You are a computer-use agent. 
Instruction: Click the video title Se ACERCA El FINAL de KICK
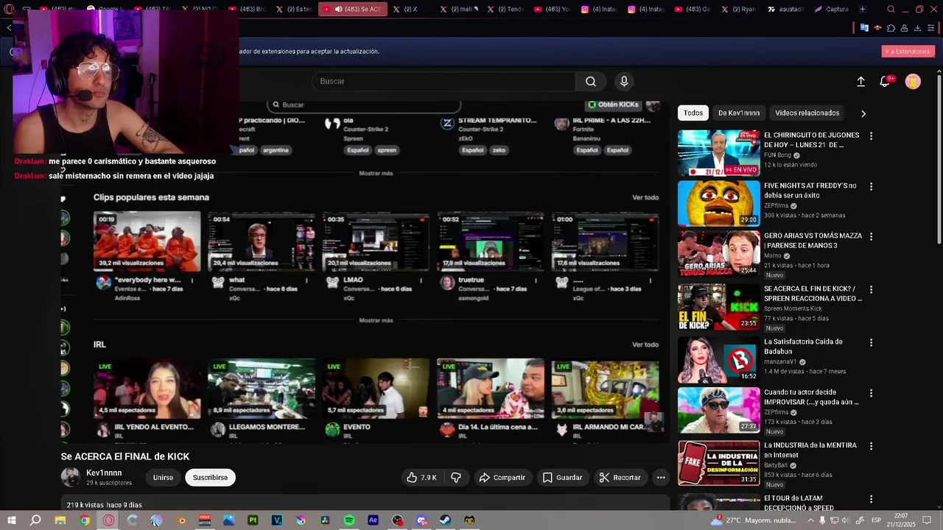125,456
